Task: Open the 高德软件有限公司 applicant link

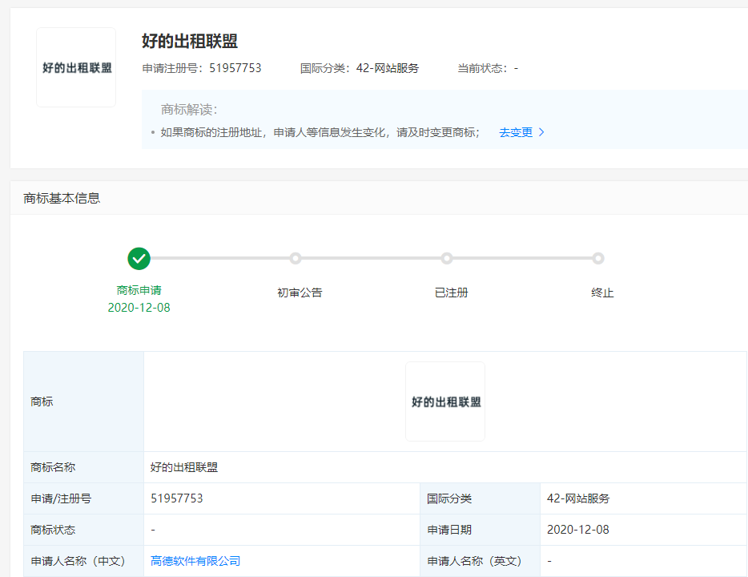Action: 195,561
